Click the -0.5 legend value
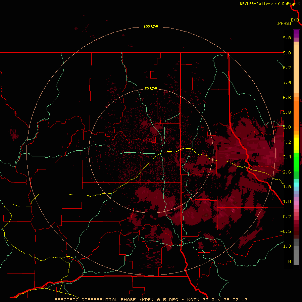Viewport: 302px width, 302px height. (x=286, y=232)
